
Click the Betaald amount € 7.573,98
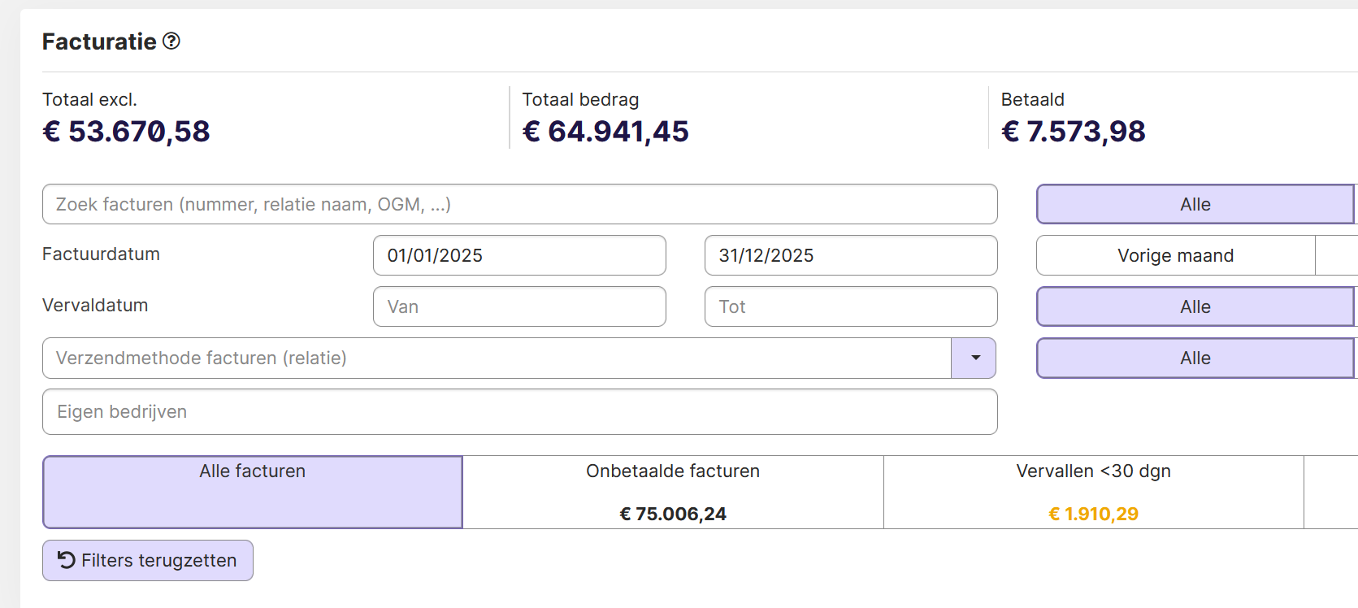[1074, 131]
